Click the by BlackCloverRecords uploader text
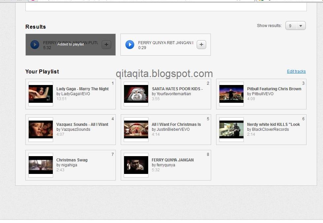 point(268,129)
